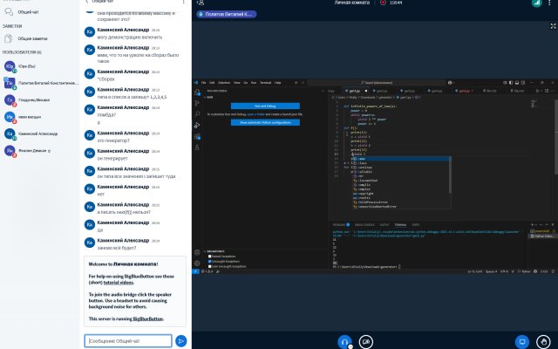Select the active gen1.py editor tab
The height and width of the screenshot is (349, 558).
355,91
